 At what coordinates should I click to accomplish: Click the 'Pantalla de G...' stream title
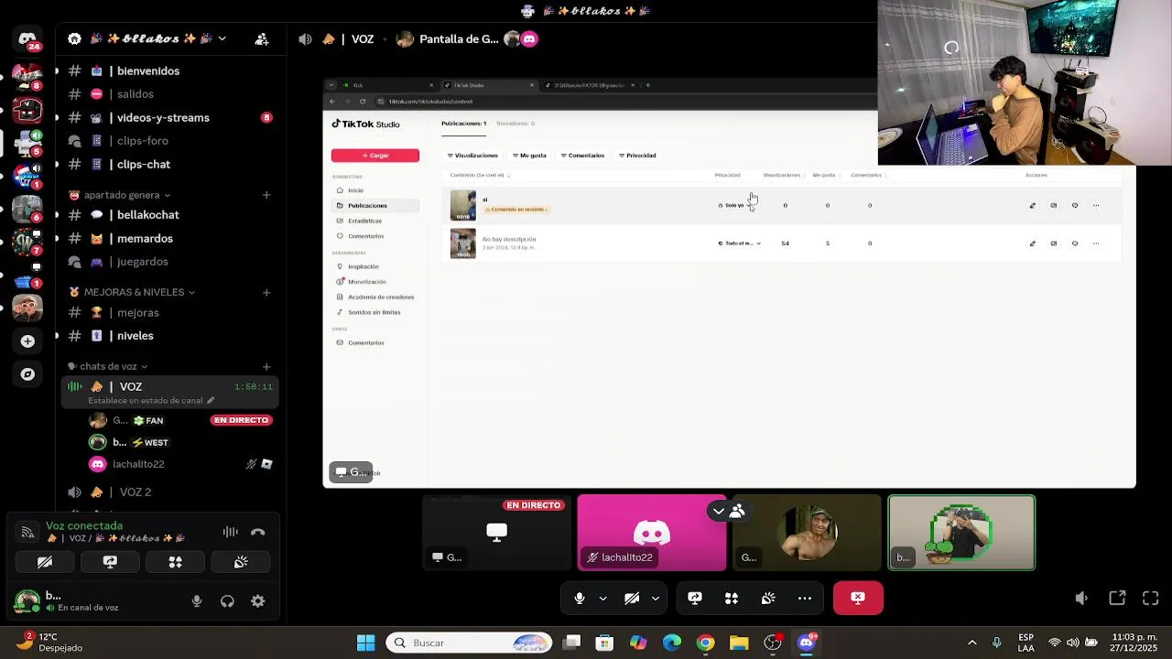pos(459,39)
